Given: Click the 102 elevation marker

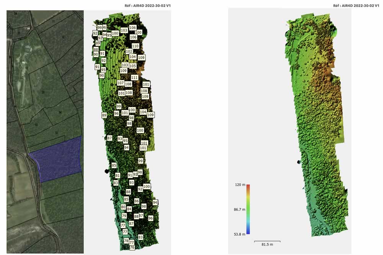Looking at the screenshot, I should point(129,51).
